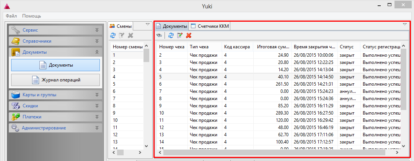
Task: Click the grey X delete icon in Смены panel
Action: click(x=130, y=35)
